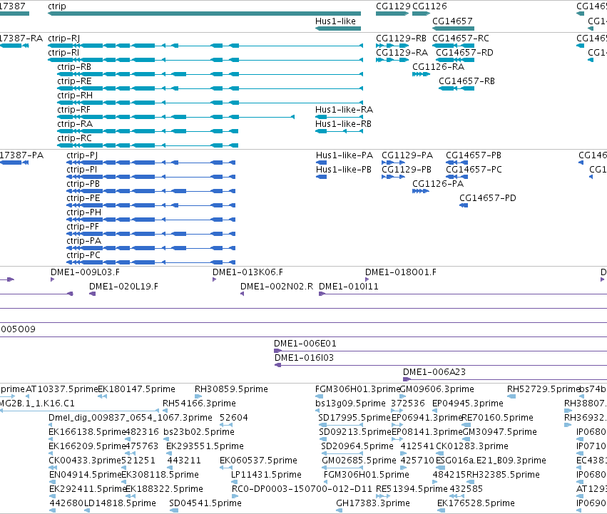Click the DME1-020L19.F BAC end label
This screenshot has width=607, height=514.
point(123,287)
